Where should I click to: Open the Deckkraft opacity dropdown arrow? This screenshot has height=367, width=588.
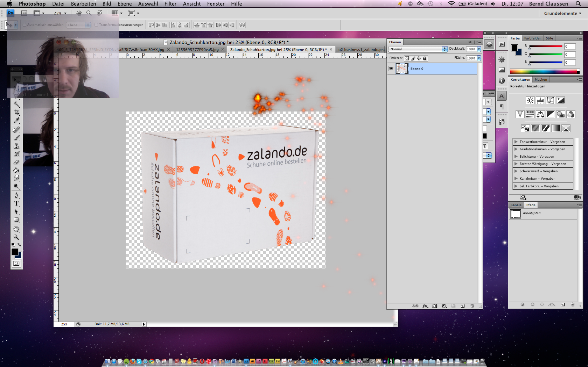coord(479,49)
